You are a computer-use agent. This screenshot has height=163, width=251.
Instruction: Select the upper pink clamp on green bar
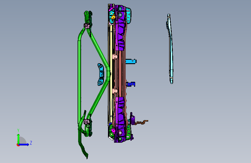coord(87,26)
